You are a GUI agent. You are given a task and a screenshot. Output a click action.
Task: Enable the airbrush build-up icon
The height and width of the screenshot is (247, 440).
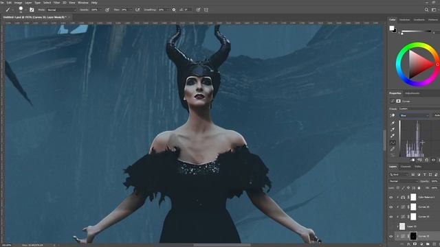[x=137, y=10]
